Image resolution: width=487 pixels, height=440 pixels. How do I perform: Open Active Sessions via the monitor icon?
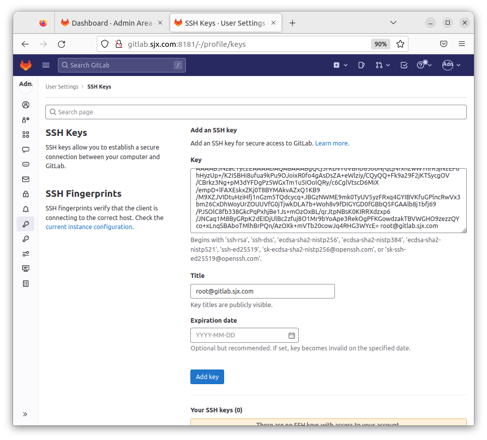(26, 268)
